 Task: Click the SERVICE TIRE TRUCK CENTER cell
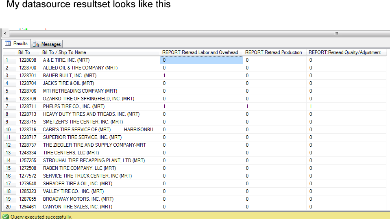(100, 176)
